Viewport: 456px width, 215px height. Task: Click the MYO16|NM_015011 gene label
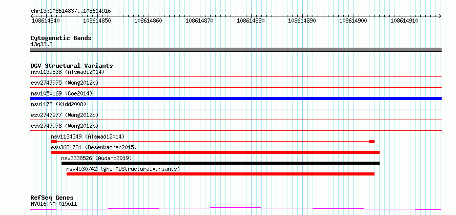tap(54, 204)
